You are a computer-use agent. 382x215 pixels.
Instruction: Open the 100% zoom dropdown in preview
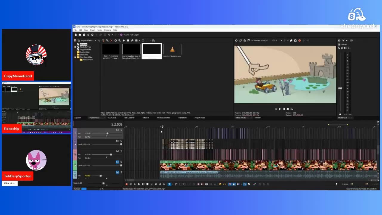coord(281,40)
